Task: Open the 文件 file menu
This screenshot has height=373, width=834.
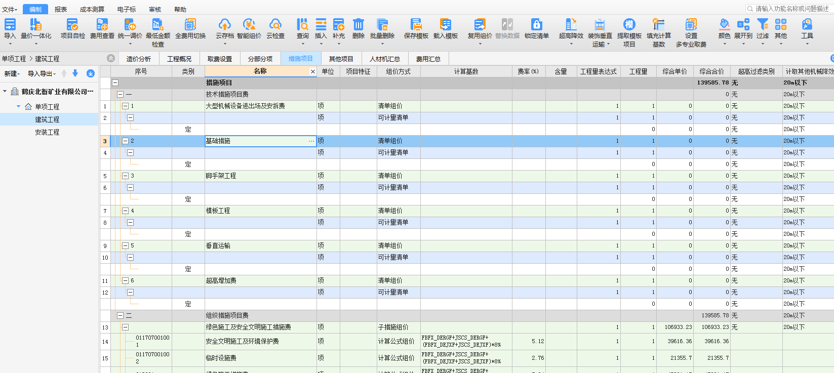Action: 9,9
